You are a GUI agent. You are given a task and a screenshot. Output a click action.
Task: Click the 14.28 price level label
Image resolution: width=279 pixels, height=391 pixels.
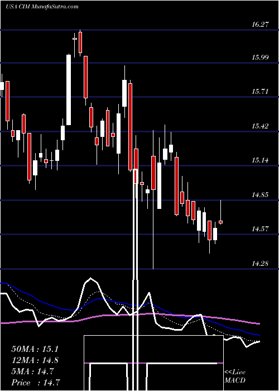click(261, 263)
